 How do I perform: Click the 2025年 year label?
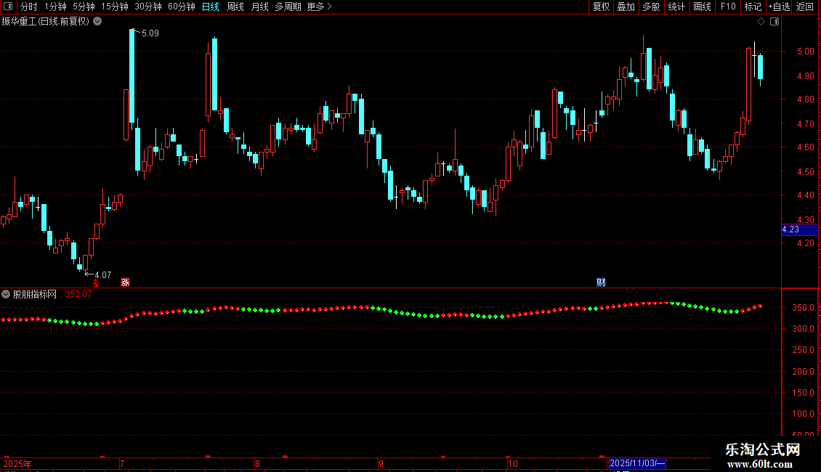pyautogui.click(x=17, y=463)
